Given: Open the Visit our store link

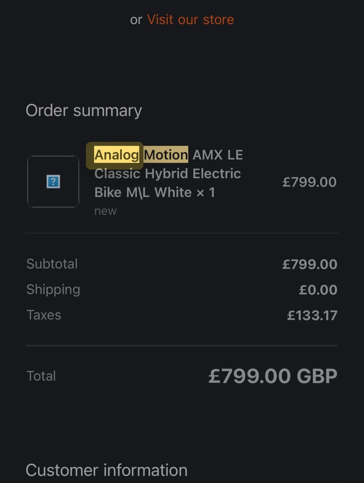Looking at the screenshot, I should click(190, 19).
